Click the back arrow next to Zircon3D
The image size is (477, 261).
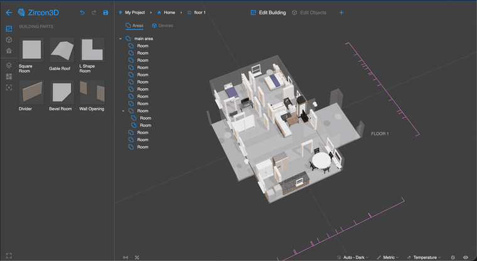pyautogui.click(x=9, y=13)
